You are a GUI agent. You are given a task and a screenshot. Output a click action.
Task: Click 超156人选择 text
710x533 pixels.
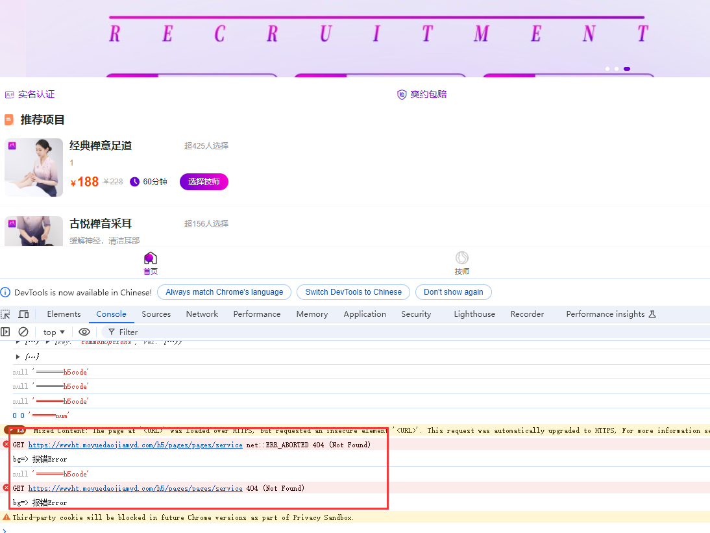[x=206, y=224]
